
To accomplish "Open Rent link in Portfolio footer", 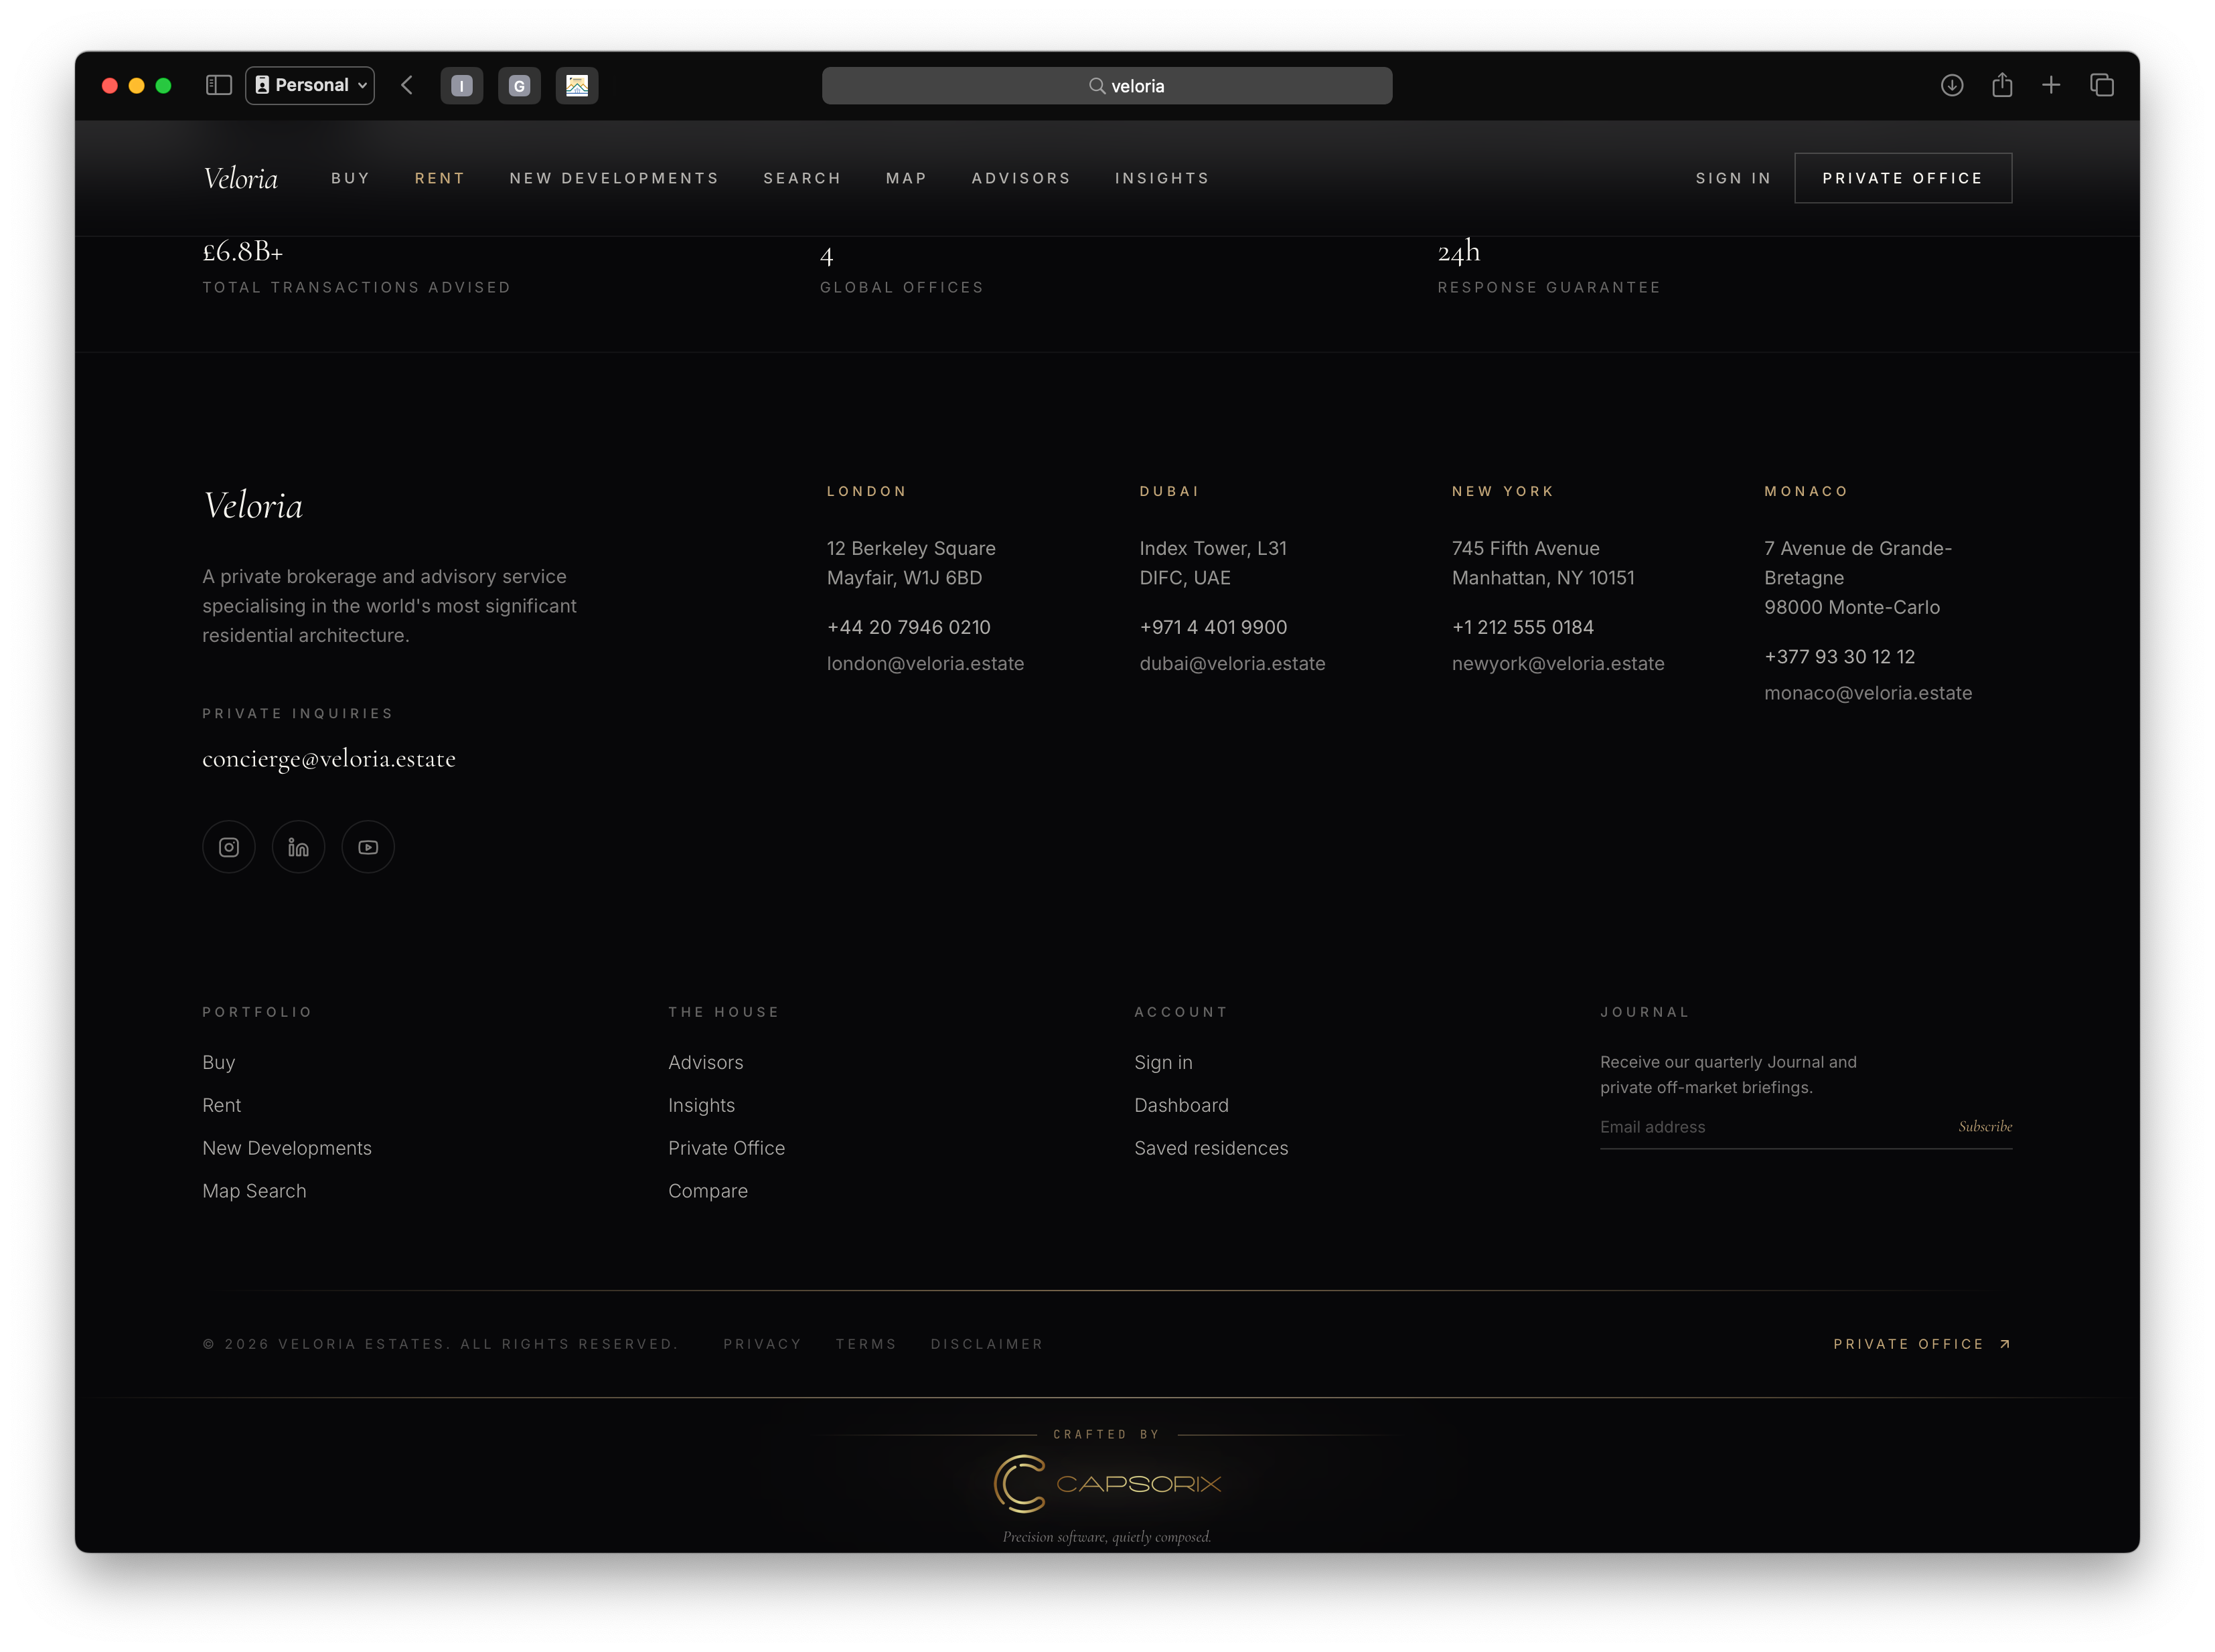I will pos(222,1105).
